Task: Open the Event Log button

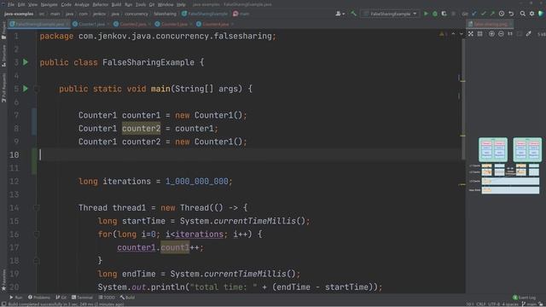Action: (524, 298)
